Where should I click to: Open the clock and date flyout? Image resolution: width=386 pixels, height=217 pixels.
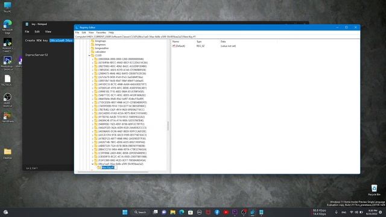click(372, 212)
